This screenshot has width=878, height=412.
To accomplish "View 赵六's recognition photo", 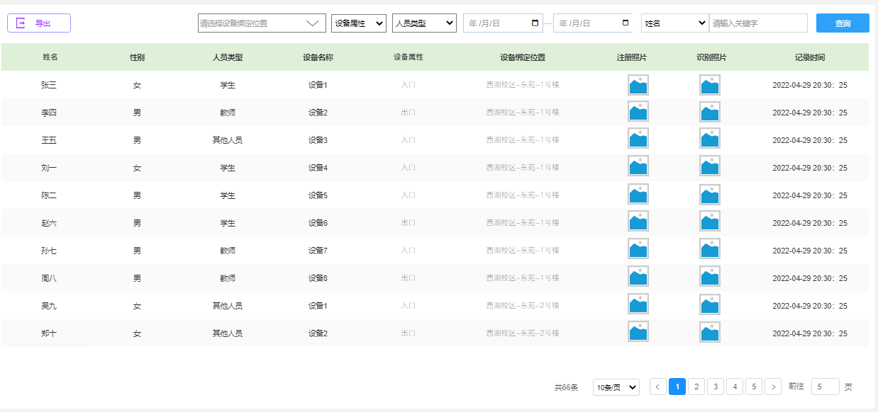I will click(x=710, y=222).
